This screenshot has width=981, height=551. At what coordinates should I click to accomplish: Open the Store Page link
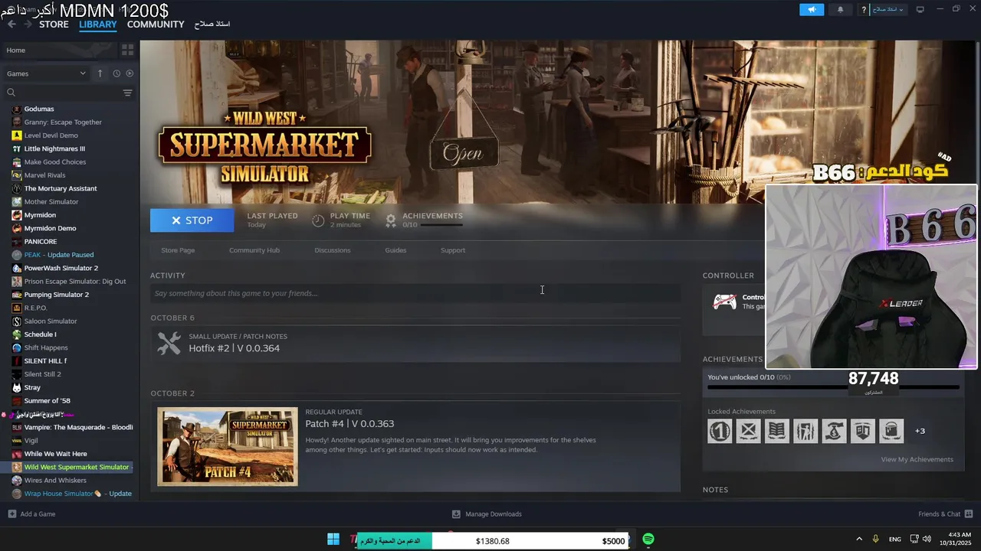[x=178, y=250]
